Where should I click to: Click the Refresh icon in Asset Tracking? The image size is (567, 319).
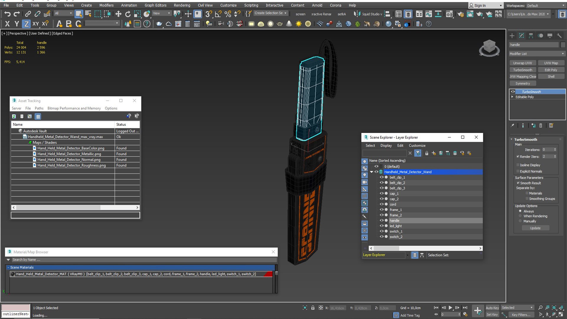coord(14,116)
